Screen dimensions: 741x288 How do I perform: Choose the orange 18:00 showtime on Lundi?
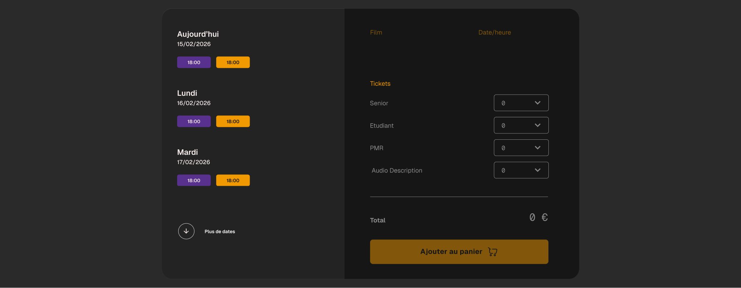pyautogui.click(x=233, y=121)
